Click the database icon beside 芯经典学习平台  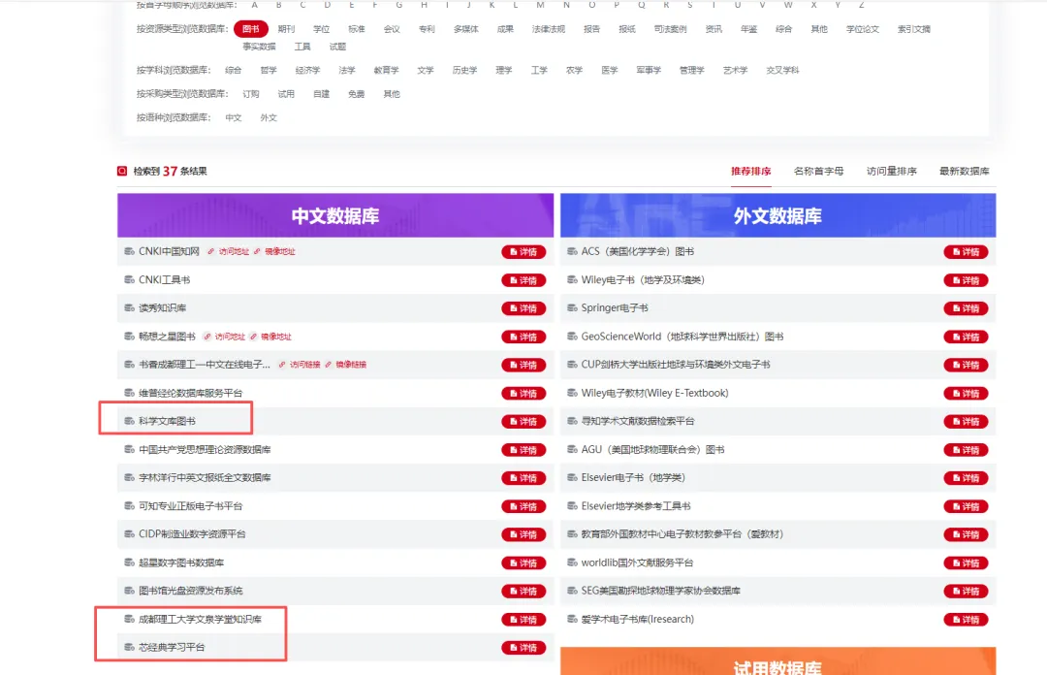coord(130,647)
